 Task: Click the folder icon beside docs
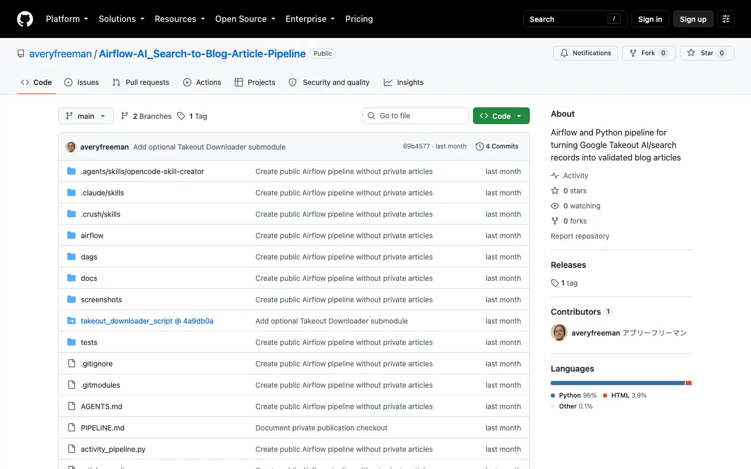[x=71, y=278]
